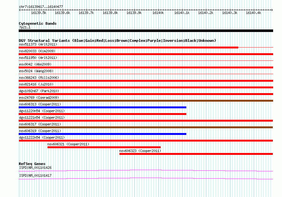Click the red bar of nsv366243
Viewport: 282px width, 197px height.
146,81
